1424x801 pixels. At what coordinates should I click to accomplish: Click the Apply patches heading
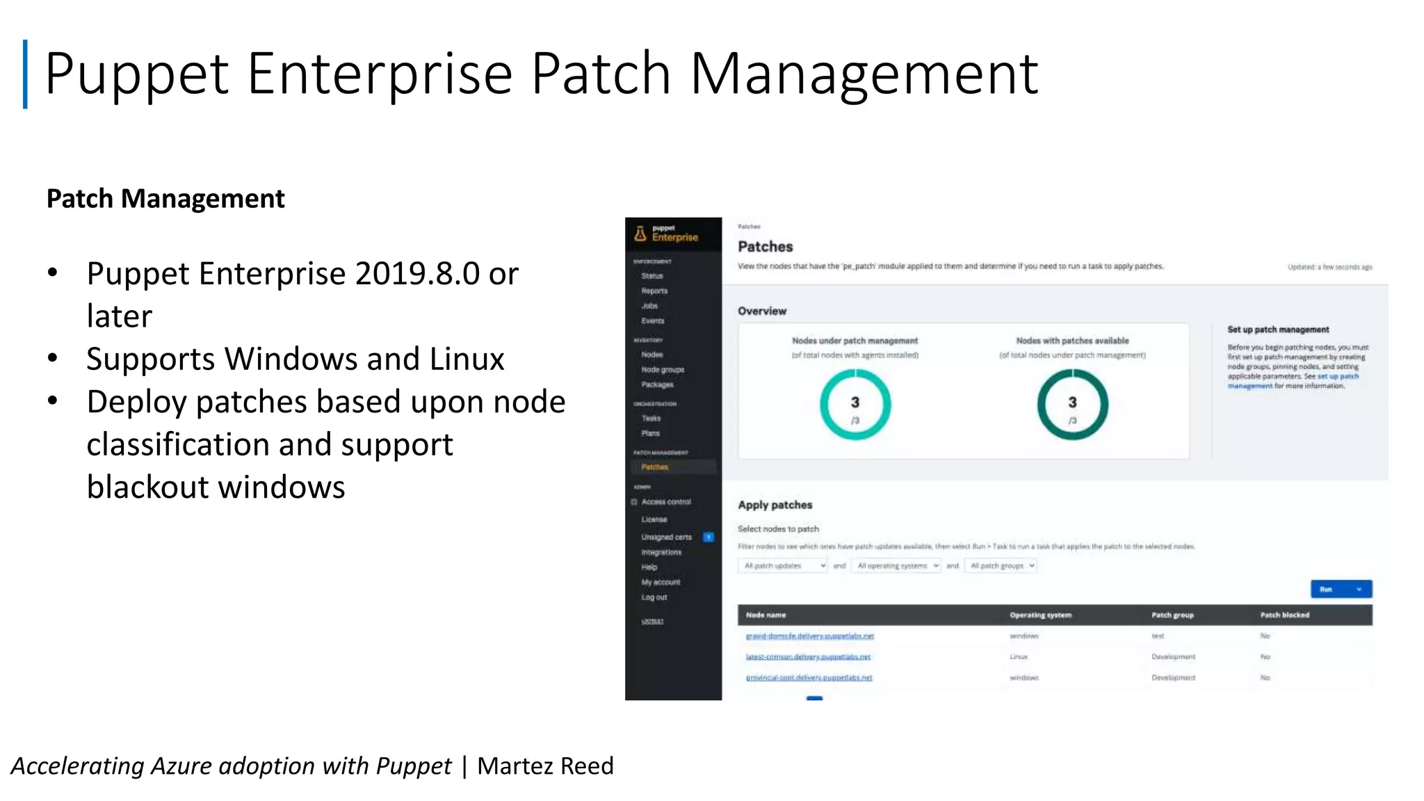tap(775, 505)
